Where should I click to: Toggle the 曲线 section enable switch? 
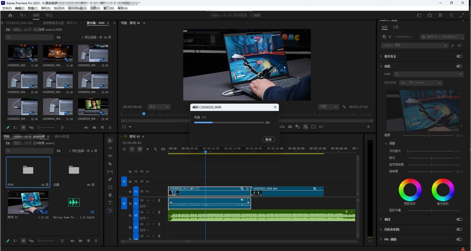point(459,219)
